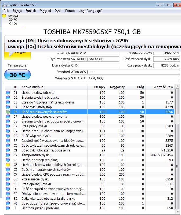Click the raw value 718210
Screen dimensions: 181x215
coord(167,150)
